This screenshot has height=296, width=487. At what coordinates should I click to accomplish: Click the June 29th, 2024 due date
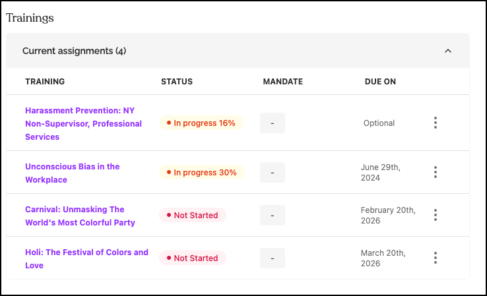(x=379, y=172)
